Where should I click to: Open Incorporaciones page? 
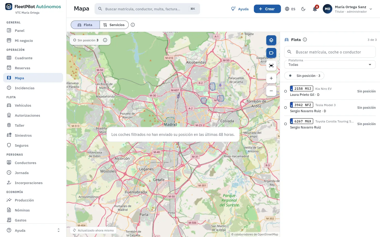[x=33, y=183]
